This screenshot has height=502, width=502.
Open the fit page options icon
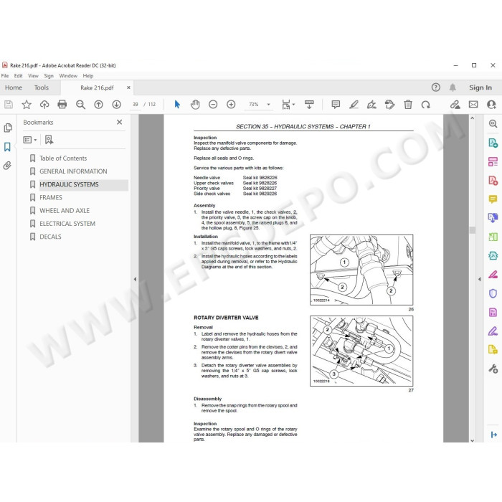[x=288, y=105]
